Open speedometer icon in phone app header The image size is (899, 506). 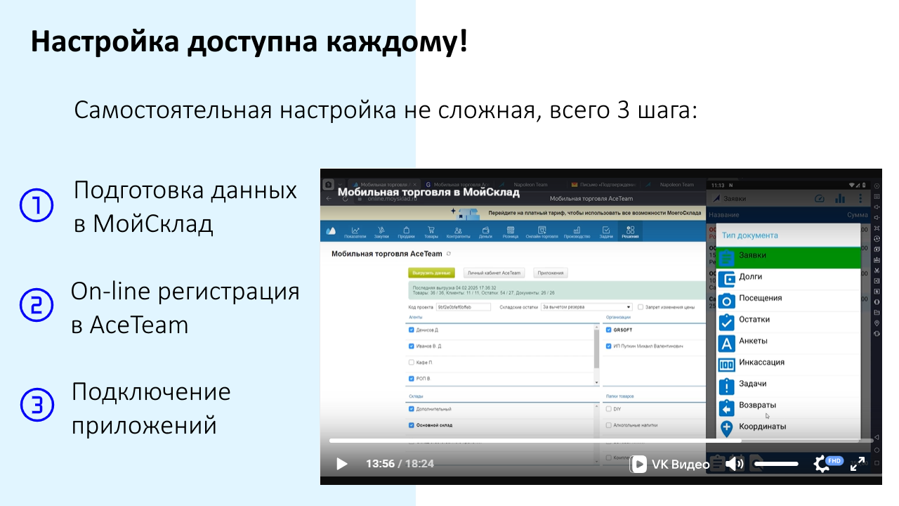(819, 199)
